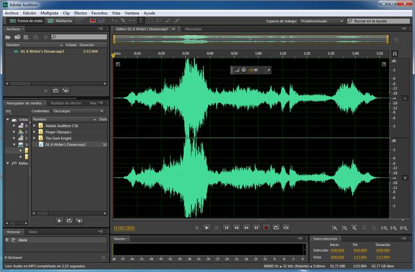Toggle loop playback in editor transport
The height and width of the screenshot is (272, 415).
[x=276, y=228]
